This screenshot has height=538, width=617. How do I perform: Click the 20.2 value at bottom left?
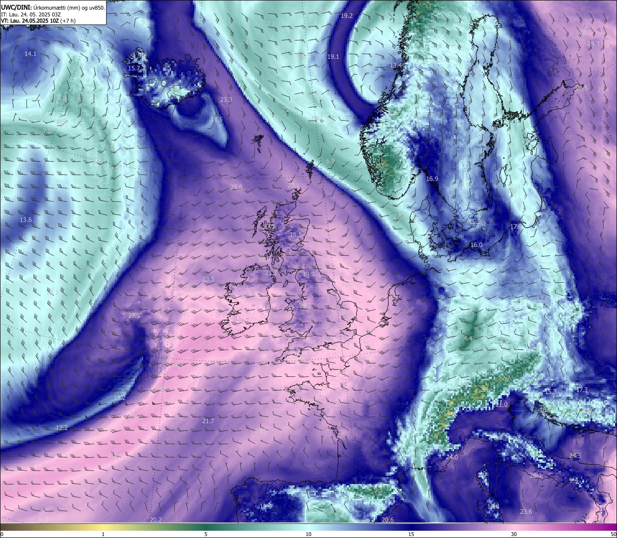[156, 520]
